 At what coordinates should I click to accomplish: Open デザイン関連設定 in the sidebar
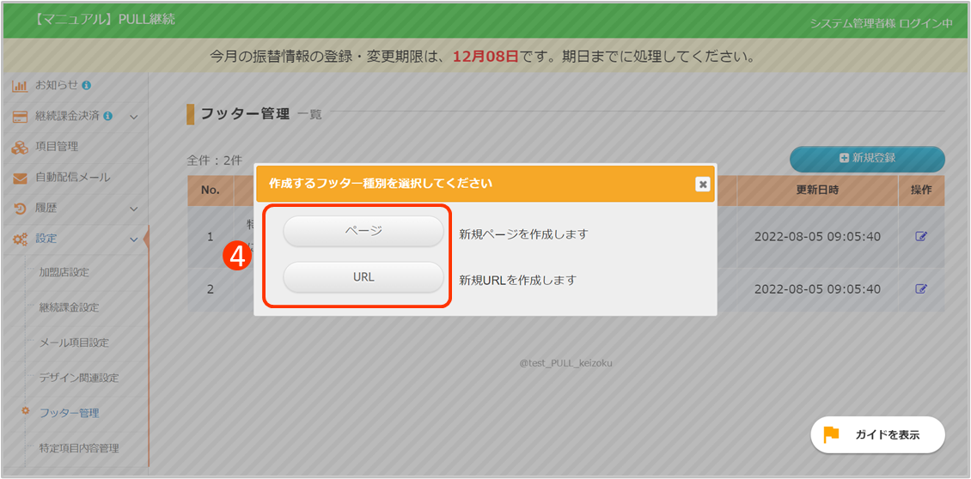(78, 378)
